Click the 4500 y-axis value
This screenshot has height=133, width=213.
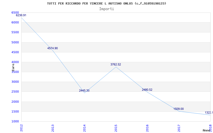[x=15, y=52]
